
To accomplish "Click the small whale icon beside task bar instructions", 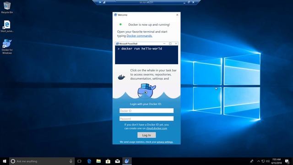I will (121, 77).
